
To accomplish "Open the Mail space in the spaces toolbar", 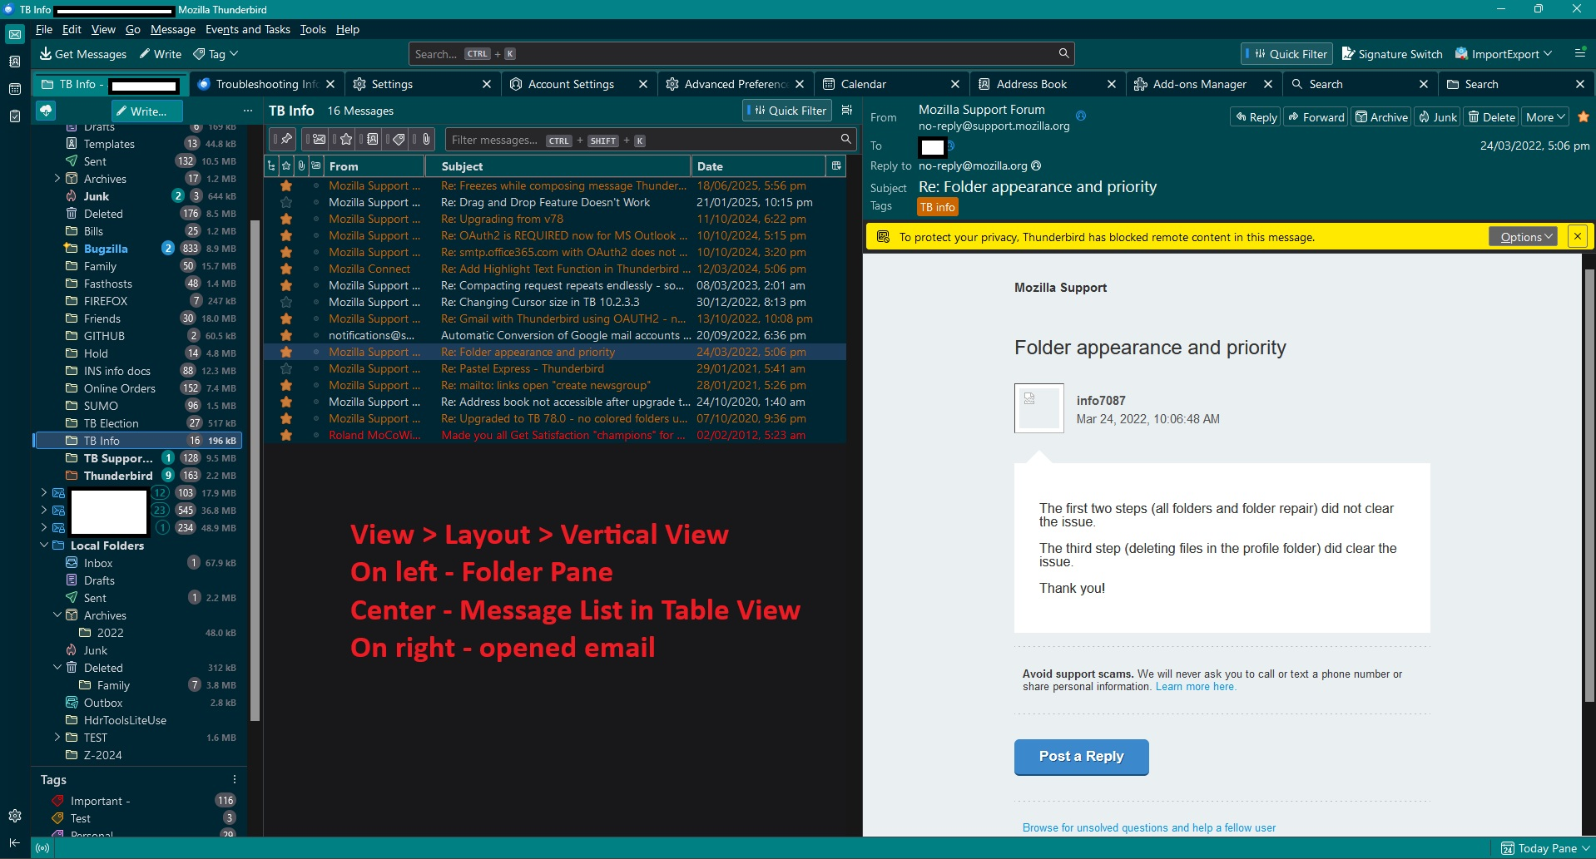I will point(15,35).
